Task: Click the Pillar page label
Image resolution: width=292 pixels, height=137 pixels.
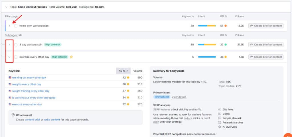Action: tap(11, 16)
